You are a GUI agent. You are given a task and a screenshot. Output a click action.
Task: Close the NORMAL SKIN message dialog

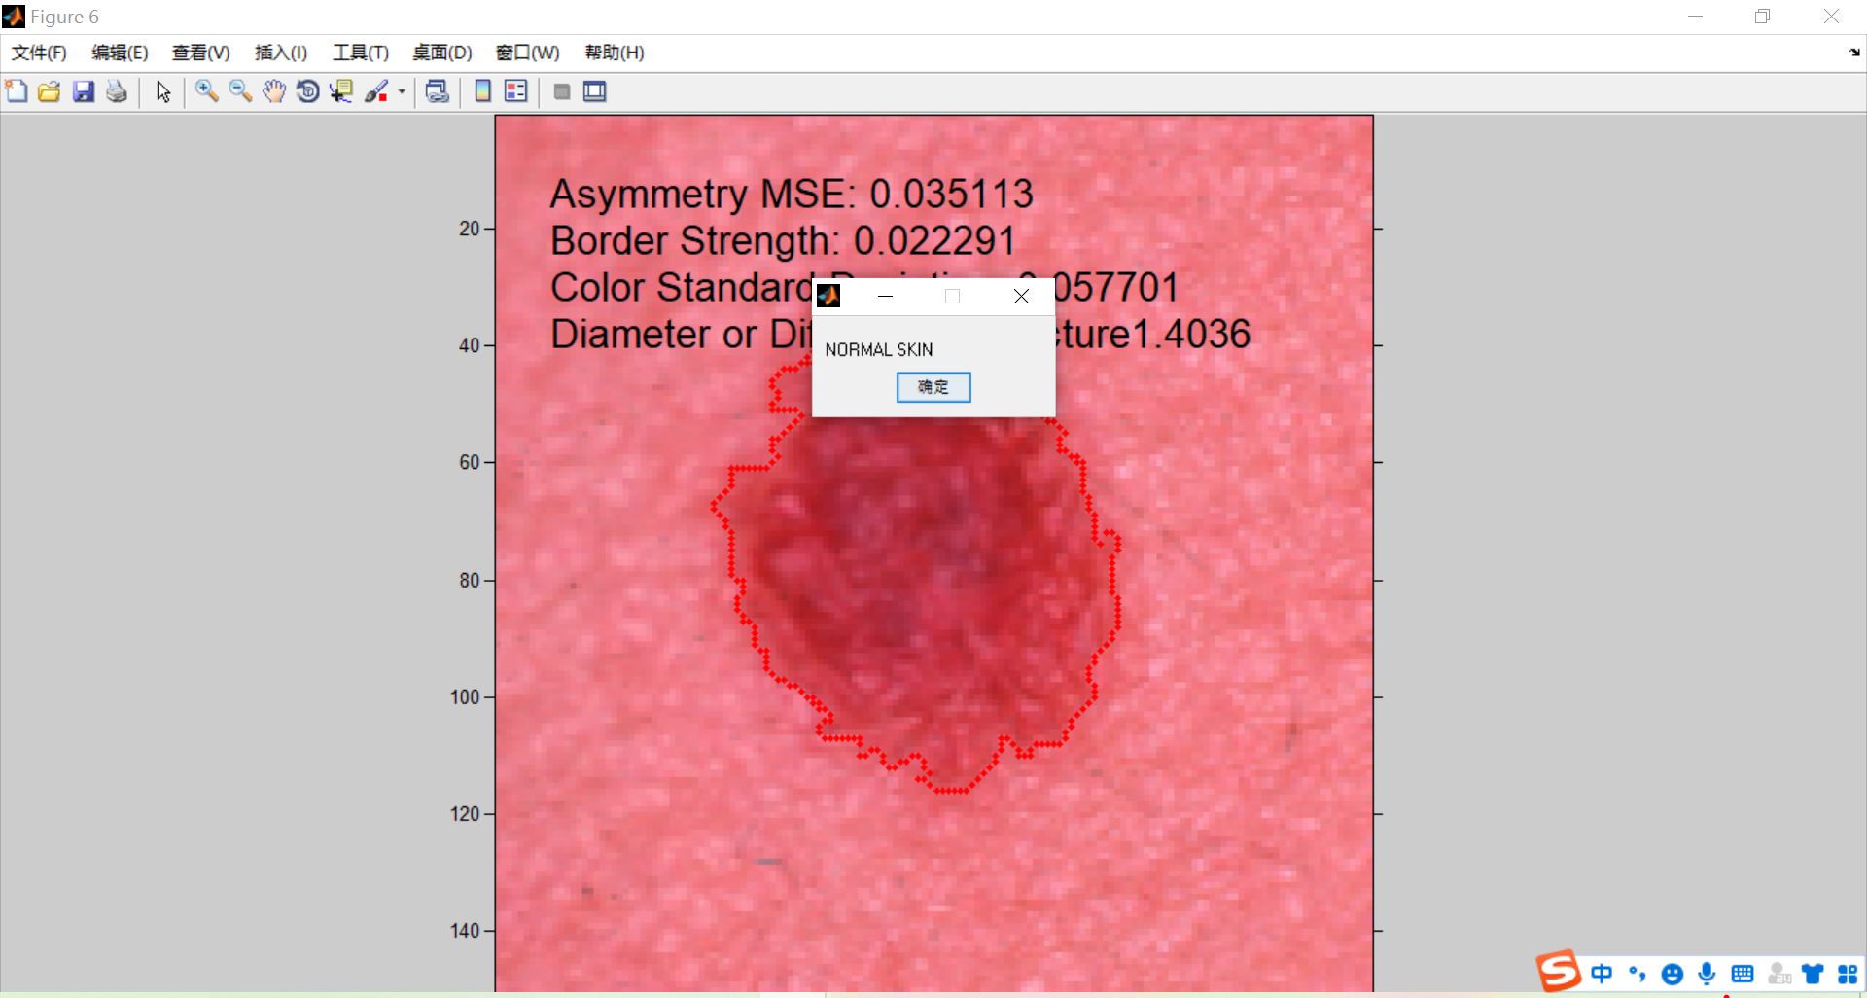coord(1021,297)
